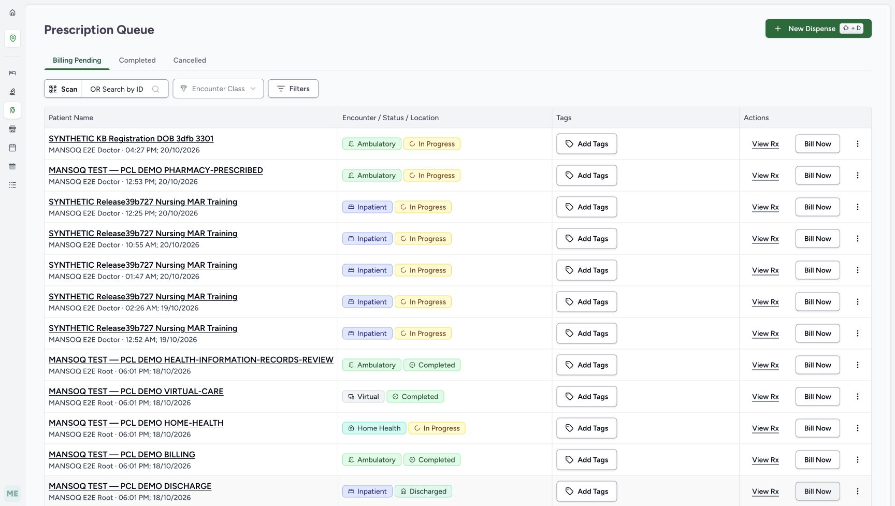Viewport: 895px width, 506px height.
Task: Expand the Encounter Class dropdown
Action: point(218,89)
